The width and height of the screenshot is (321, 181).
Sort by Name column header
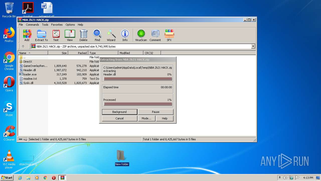(33, 53)
